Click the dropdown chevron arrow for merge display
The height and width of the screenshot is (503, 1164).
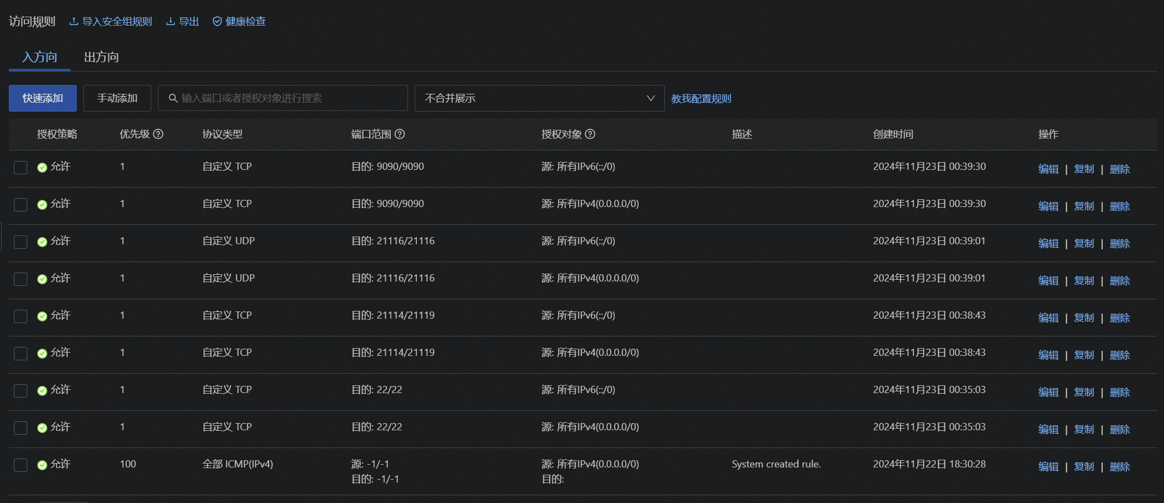[650, 98]
